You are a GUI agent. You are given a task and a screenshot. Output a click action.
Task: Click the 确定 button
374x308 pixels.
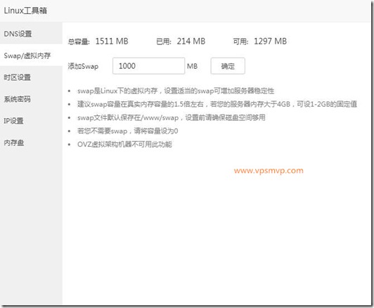(x=228, y=66)
